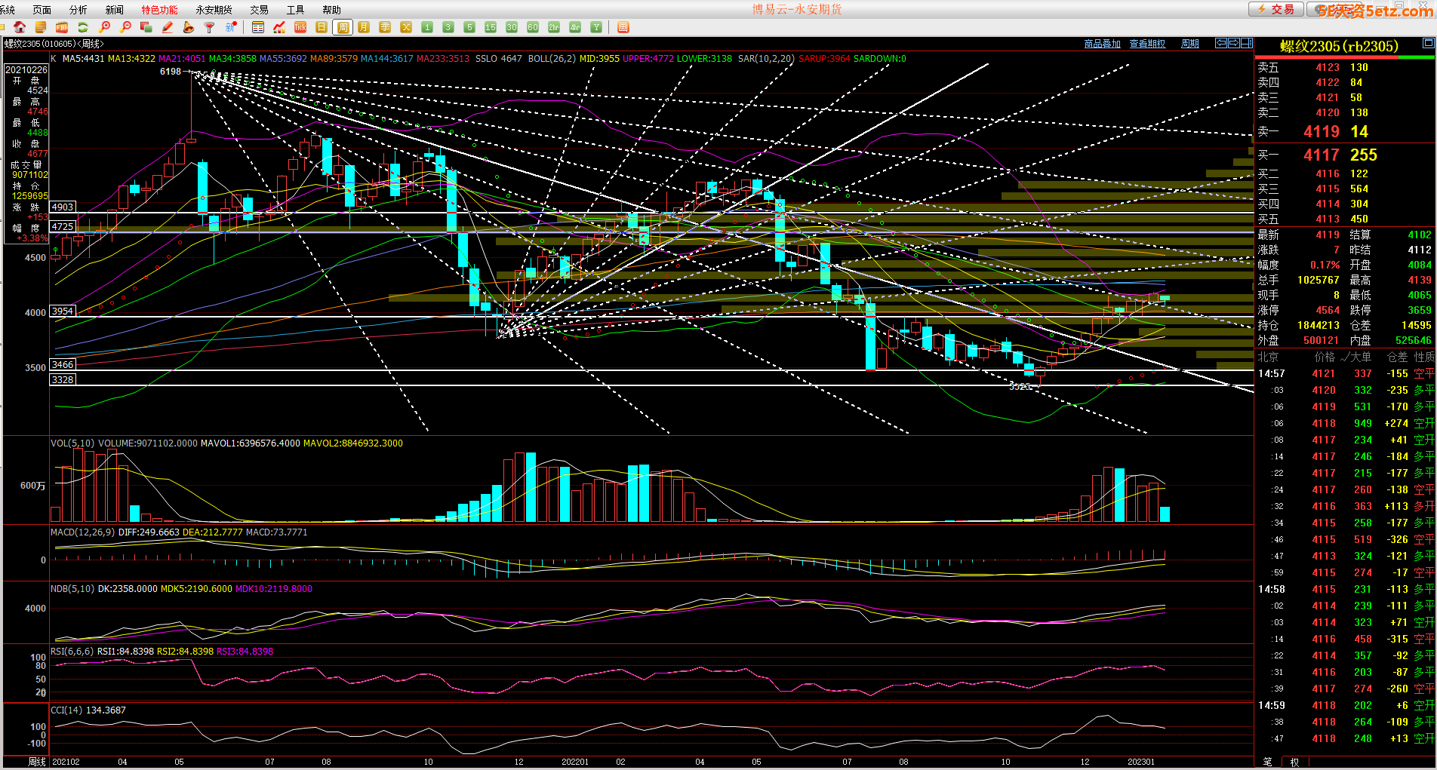Click the blue 新 news icon
The image size is (1437, 770).
(231, 27)
